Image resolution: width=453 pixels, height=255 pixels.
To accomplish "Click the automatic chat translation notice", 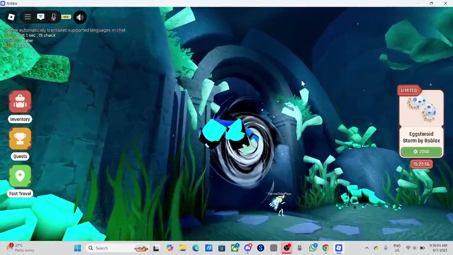I will pyautogui.click(x=65, y=30).
